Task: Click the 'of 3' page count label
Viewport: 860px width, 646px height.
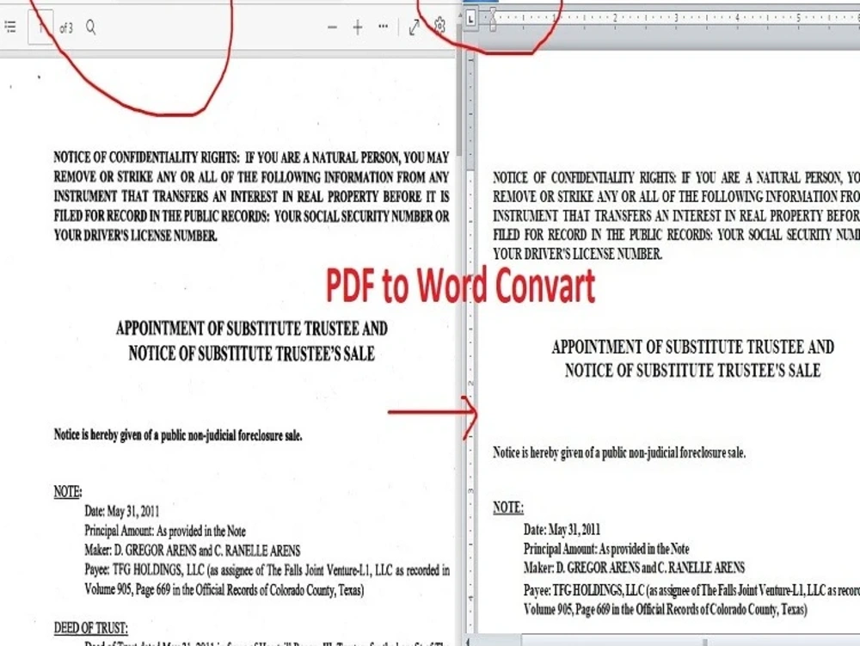Action: (66, 27)
